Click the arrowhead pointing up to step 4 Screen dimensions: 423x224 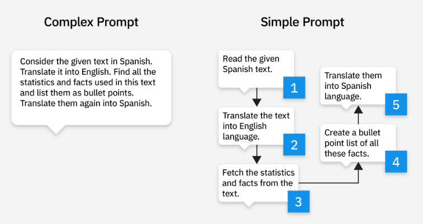(x=358, y=166)
